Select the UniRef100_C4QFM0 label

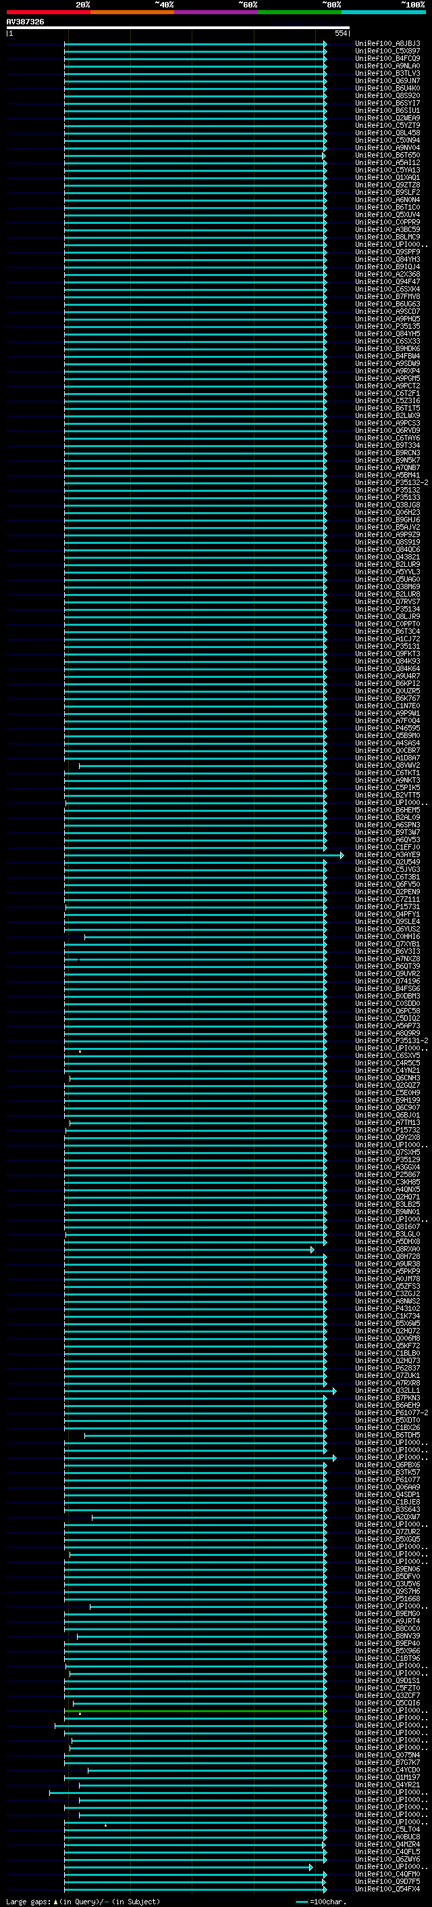[387, 1875]
